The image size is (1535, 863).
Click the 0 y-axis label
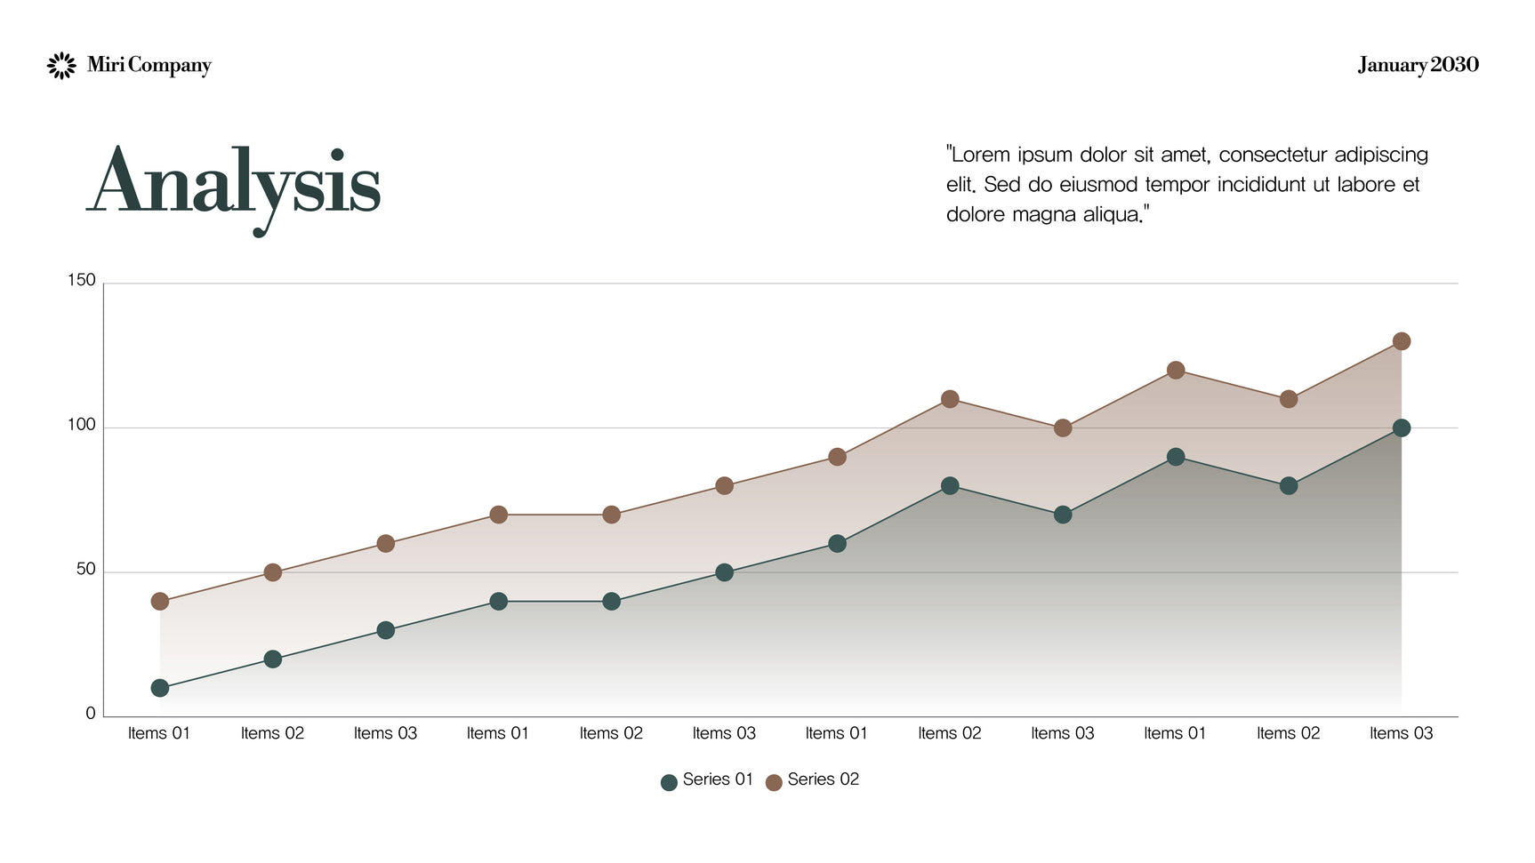pyautogui.click(x=90, y=714)
